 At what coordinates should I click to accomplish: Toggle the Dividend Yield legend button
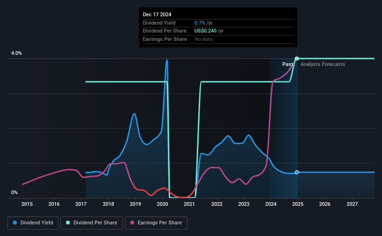(33, 223)
